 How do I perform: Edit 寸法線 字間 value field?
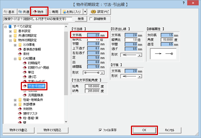[x=94, y=44]
